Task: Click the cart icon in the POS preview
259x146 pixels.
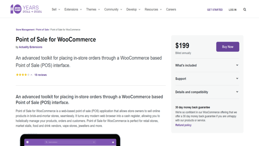Action: [113, 142]
